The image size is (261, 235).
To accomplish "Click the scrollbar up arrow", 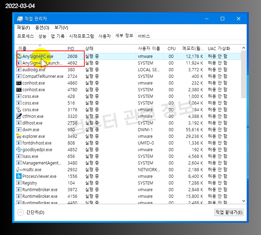I will pos(244,48).
